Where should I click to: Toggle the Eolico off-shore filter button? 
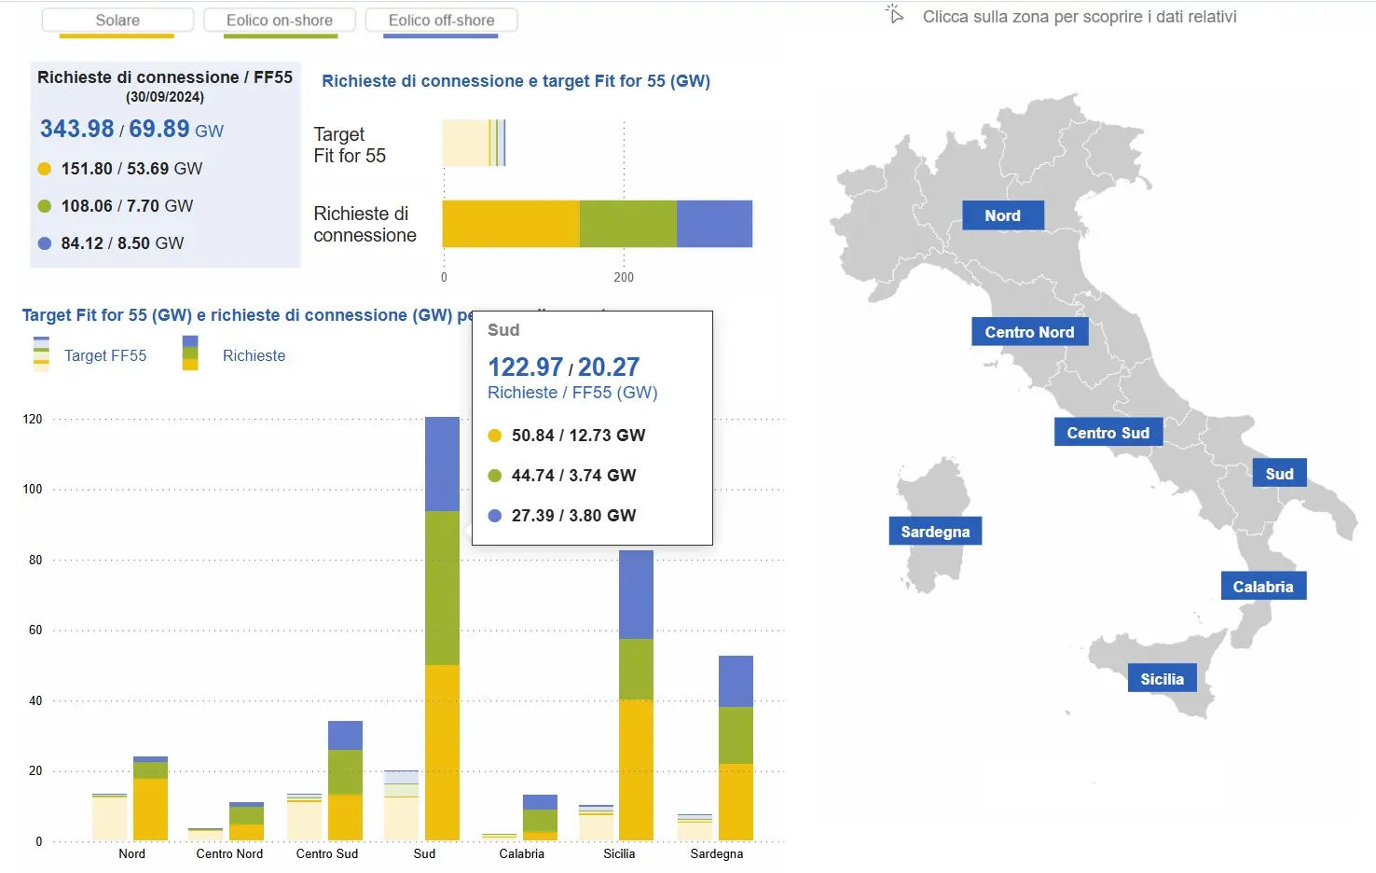[x=441, y=21]
